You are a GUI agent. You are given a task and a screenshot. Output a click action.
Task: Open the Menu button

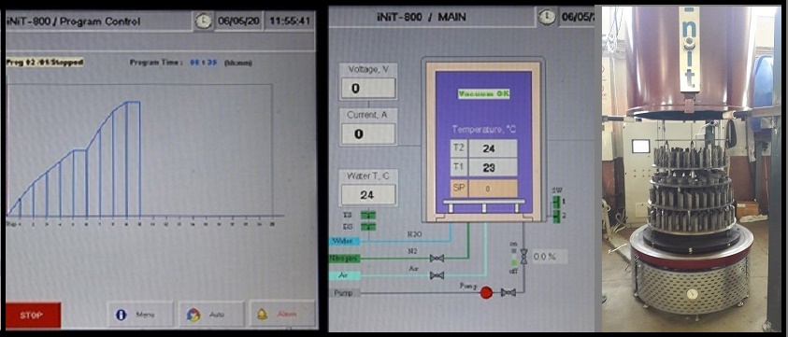pos(139,315)
